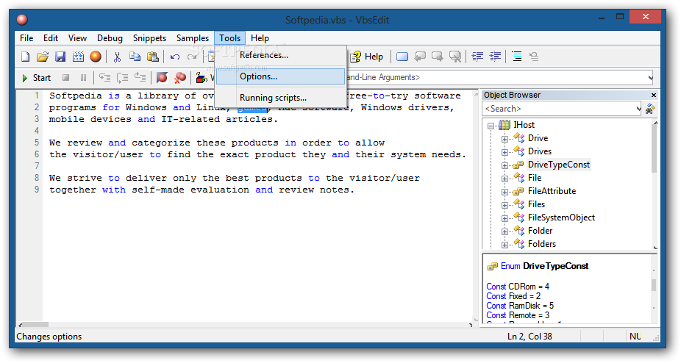Toggle bookmark with the blue rectangle icon
The width and height of the screenshot is (681, 363).
402,57
